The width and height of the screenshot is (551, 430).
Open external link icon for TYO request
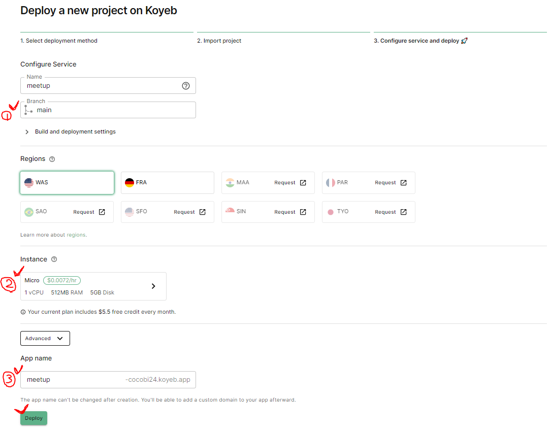[403, 212]
